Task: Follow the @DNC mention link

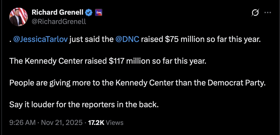Action: pyautogui.click(x=127, y=39)
